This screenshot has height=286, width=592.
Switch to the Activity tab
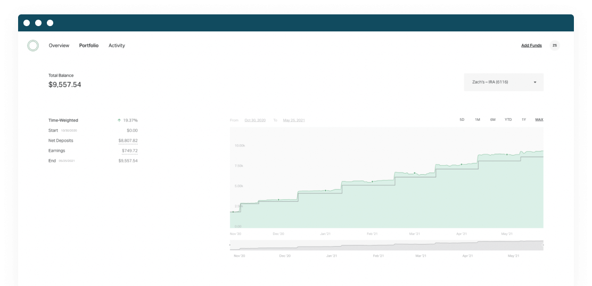[x=117, y=46]
